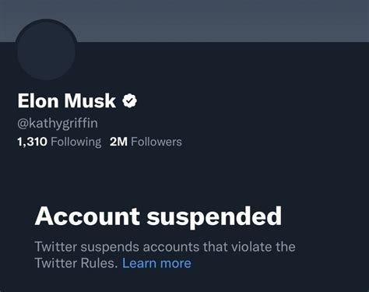The width and height of the screenshot is (369, 292).
Task: Select the Elon Musk display name
Action: tap(67, 100)
